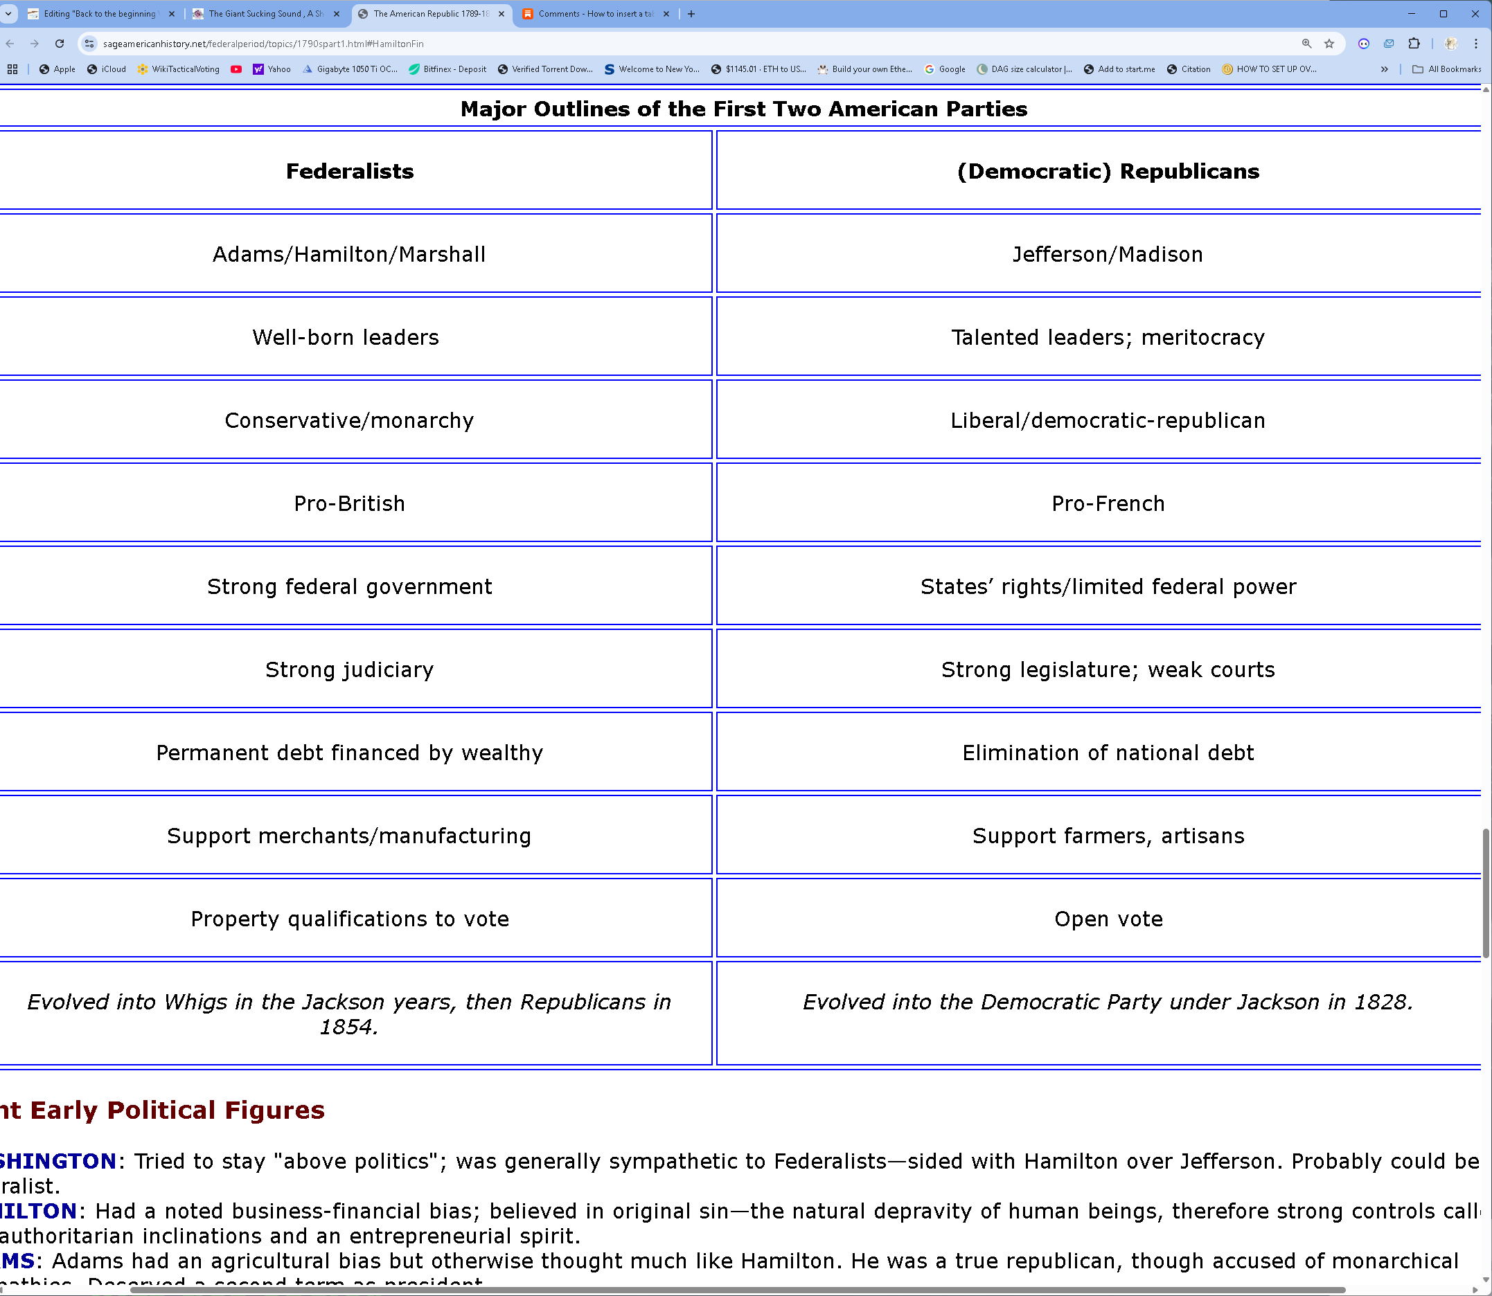Open the YouTube bookmark icon
Viewport: 1492px width, 1296px height.
click(236, 69)
